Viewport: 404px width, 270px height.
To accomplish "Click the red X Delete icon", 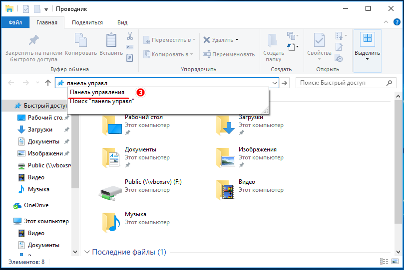I will pos(207,40).
